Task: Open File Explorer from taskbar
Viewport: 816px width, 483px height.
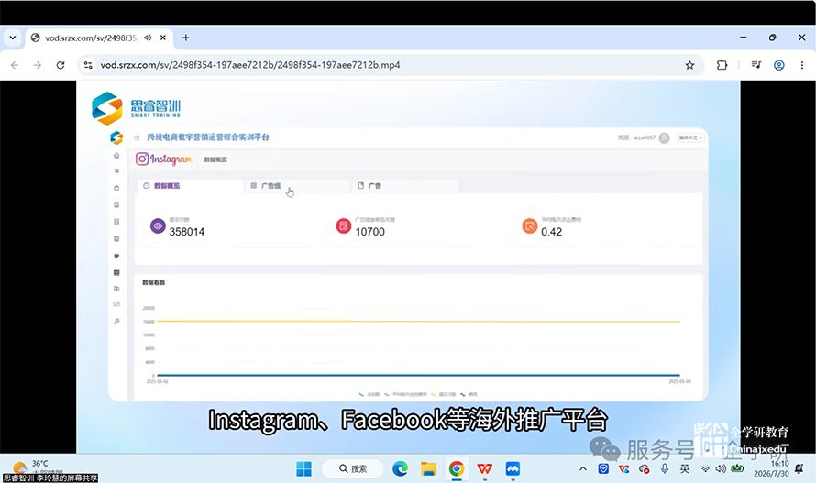Action: [x=428, y=469]
